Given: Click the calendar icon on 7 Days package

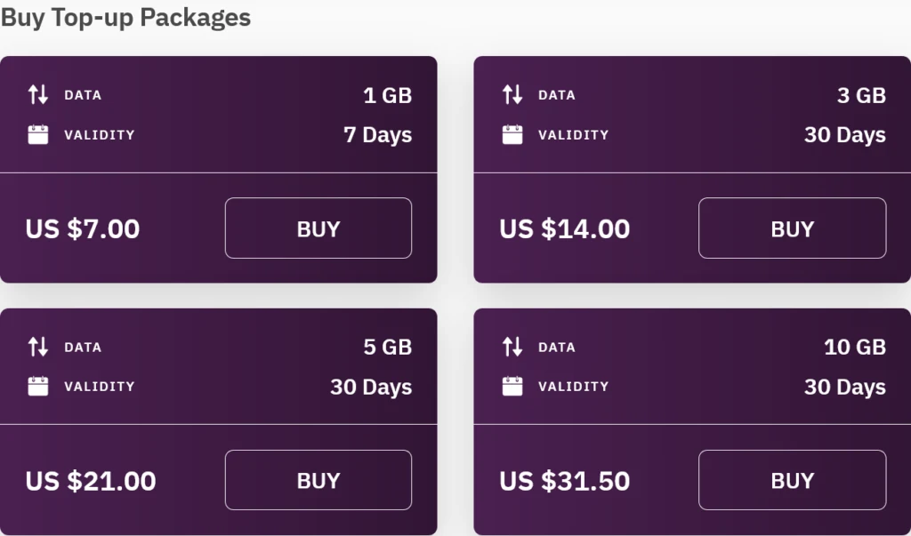Looking at the screenshot, I should [x=38, y=135].
